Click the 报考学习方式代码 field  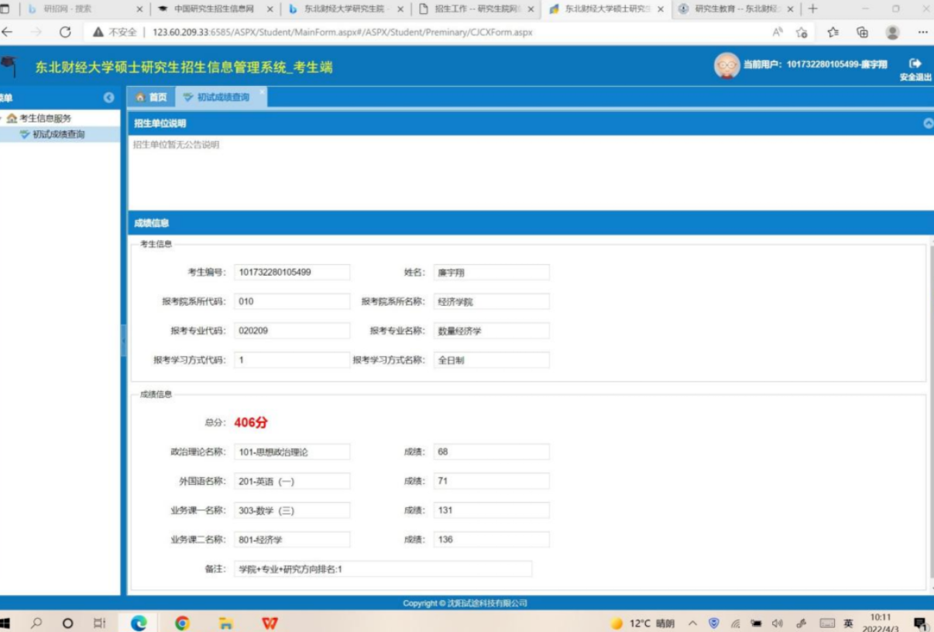[292, 360]
